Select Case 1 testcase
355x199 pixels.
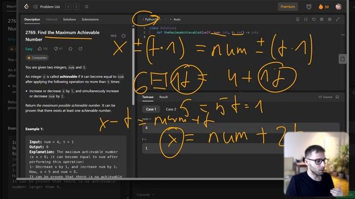click(x=151, y=109)
